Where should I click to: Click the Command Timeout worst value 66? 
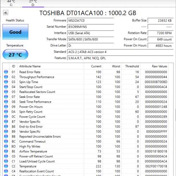(x=118, y=142)
